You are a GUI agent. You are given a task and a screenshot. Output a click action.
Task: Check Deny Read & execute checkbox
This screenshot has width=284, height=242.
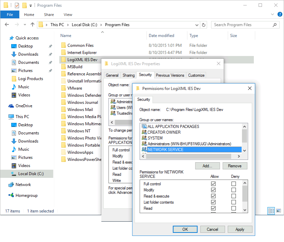(234, 196)
